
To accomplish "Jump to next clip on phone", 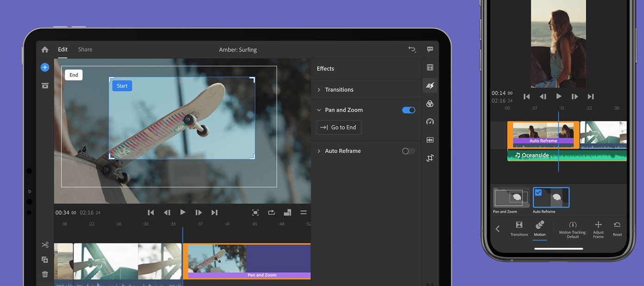I will tap(591, 97).
